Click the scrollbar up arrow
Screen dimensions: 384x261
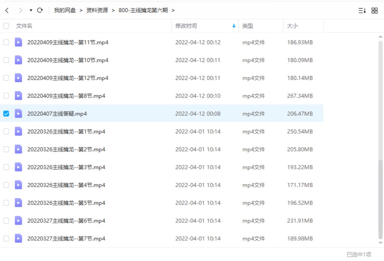(x=380, y=37)
